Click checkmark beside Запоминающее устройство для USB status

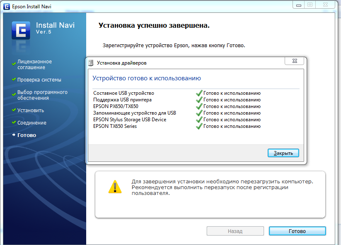click(199, 113)
